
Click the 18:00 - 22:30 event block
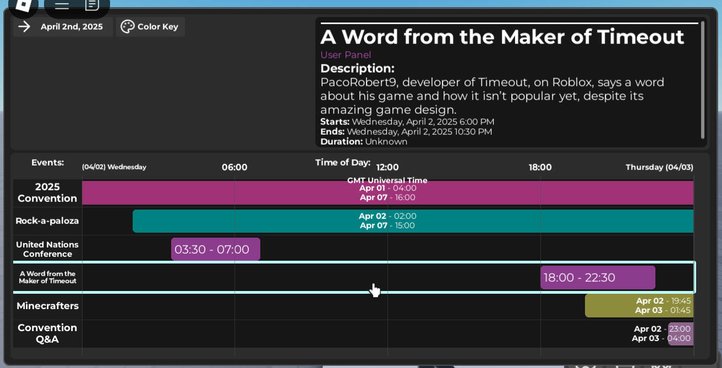pos(597,278)
